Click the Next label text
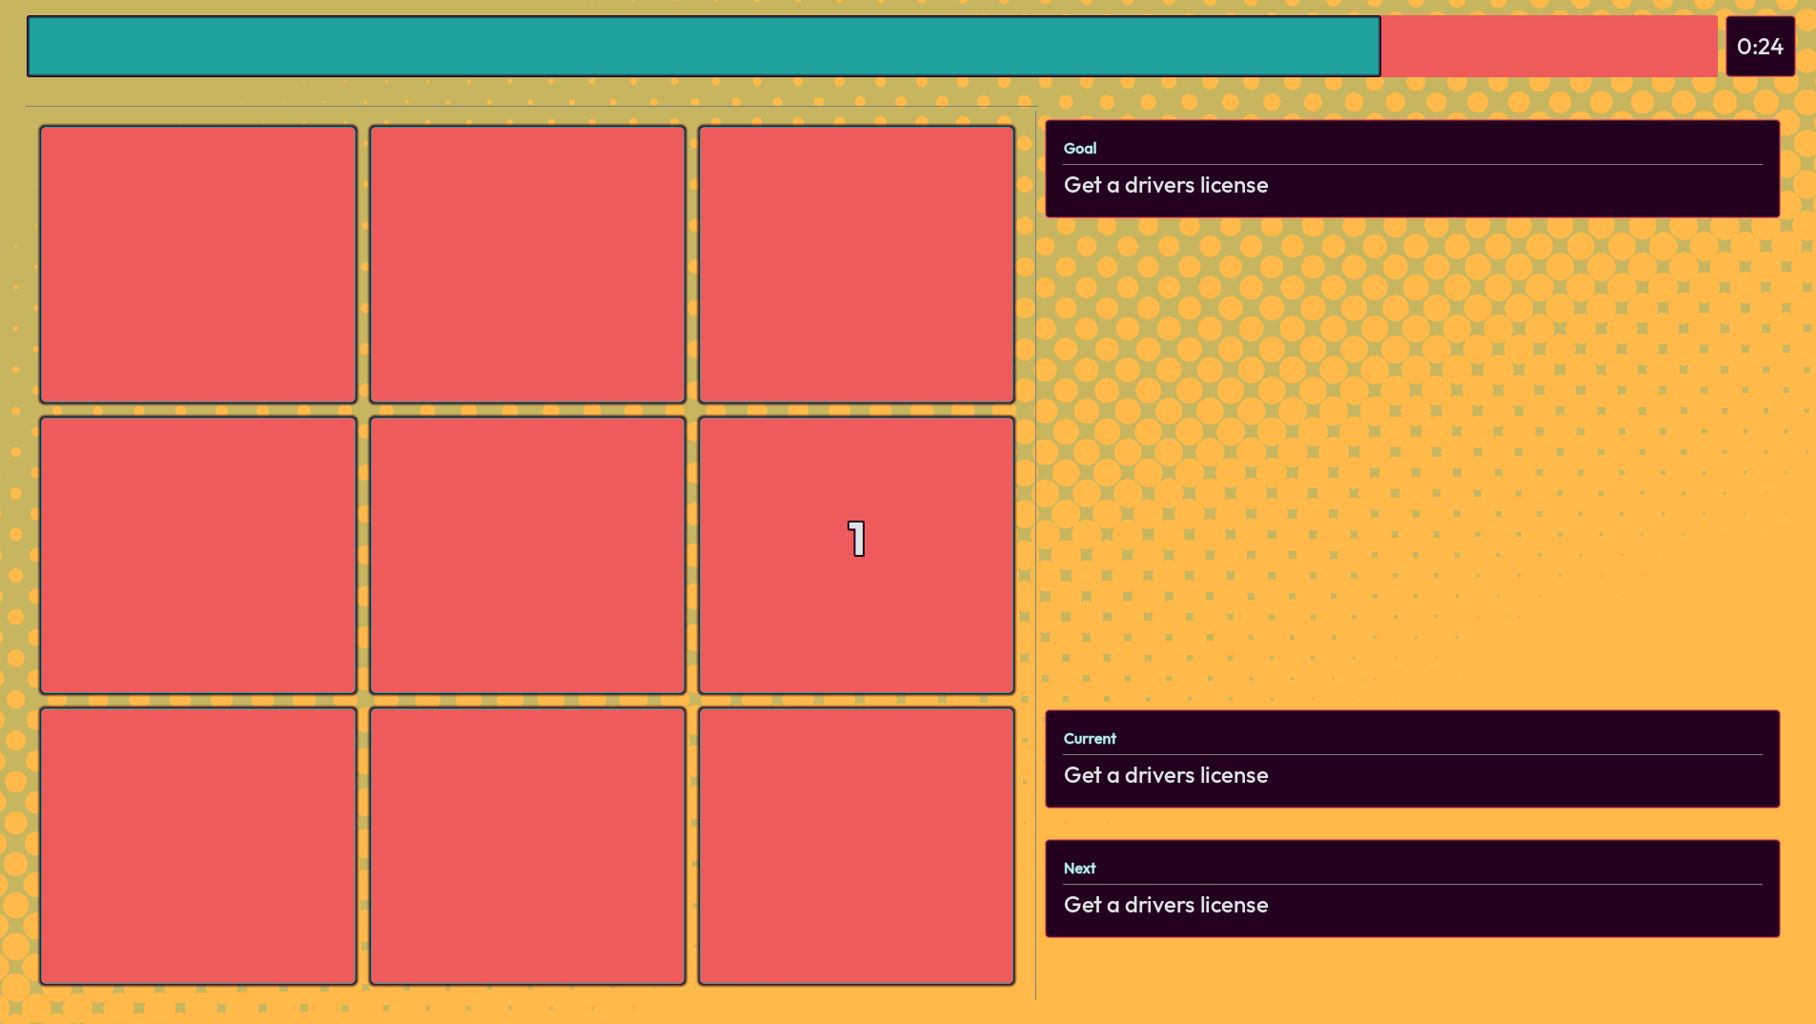Screen dimensions: 1816x1024 (x=1079, y=868)
